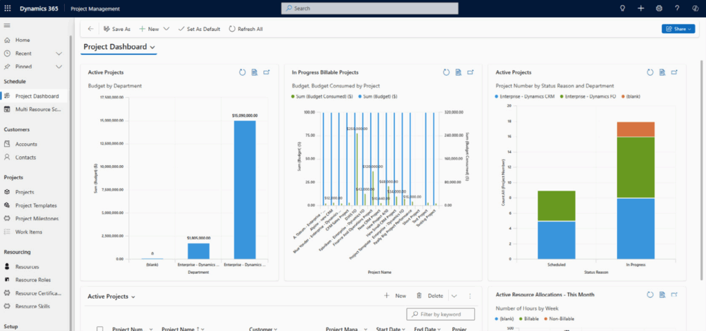Open settings gear in top bar
The width and height of the screenshot is (706, 331).
659,8
